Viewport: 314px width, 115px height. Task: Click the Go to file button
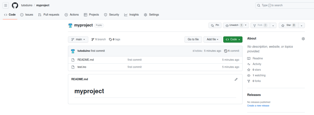click(193, 40)
